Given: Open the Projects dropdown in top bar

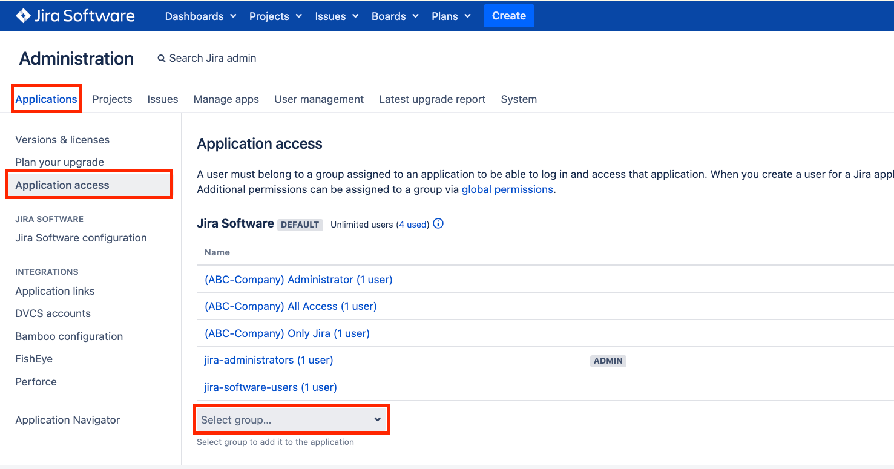Looking at the screenshot, I should 275,16.
